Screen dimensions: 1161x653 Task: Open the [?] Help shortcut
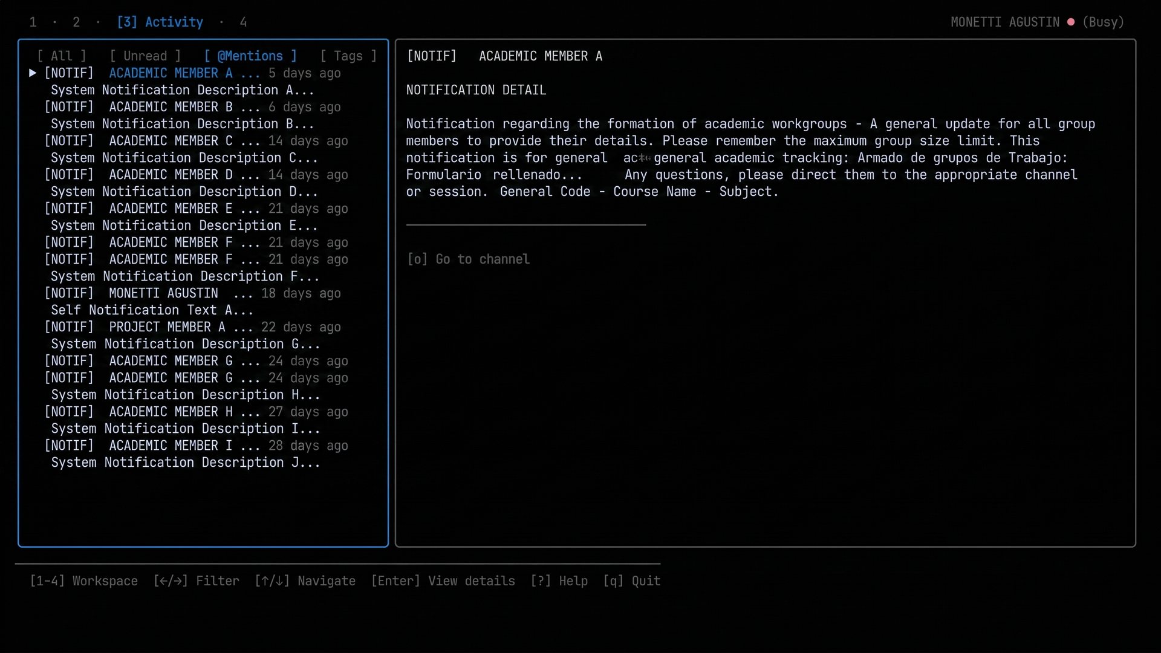click(x=559, y=581)
